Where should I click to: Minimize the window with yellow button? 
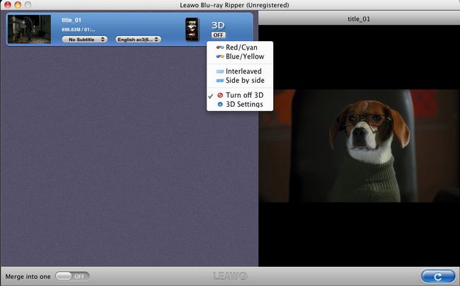click(18, 5)
